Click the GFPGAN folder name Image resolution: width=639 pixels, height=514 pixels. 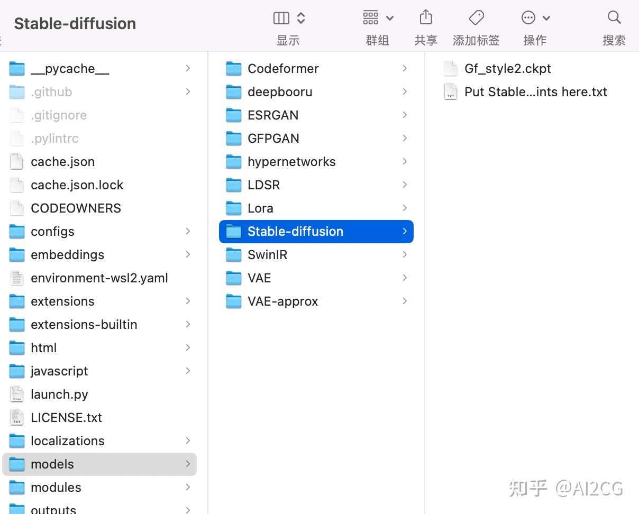pyautogui.click(x=273, y=139)
